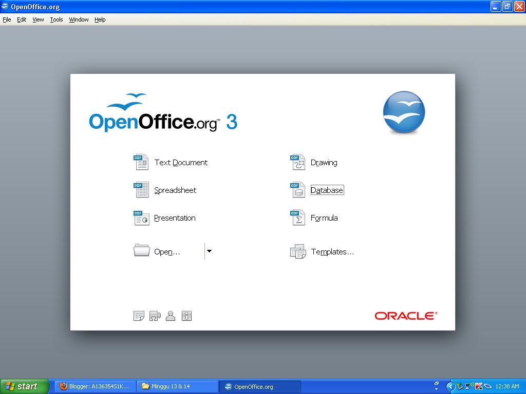Click the Database ODF icon
The image size is (526, 394).
pyautogui.click(x=297, y=190)
